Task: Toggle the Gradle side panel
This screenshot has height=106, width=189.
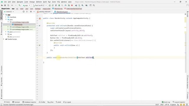Action: (x=188, y=14)
